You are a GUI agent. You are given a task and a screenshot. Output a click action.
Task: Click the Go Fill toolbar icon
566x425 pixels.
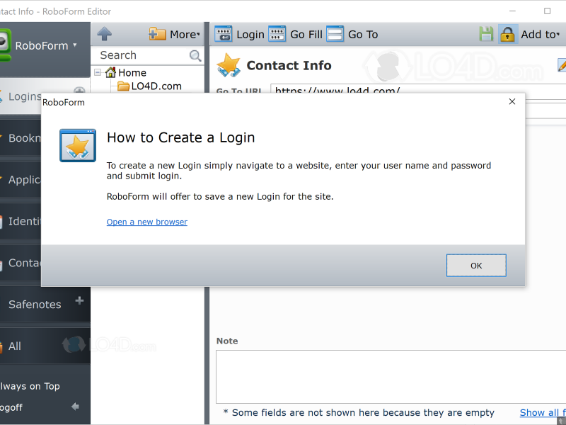click(x=277, y=34)
